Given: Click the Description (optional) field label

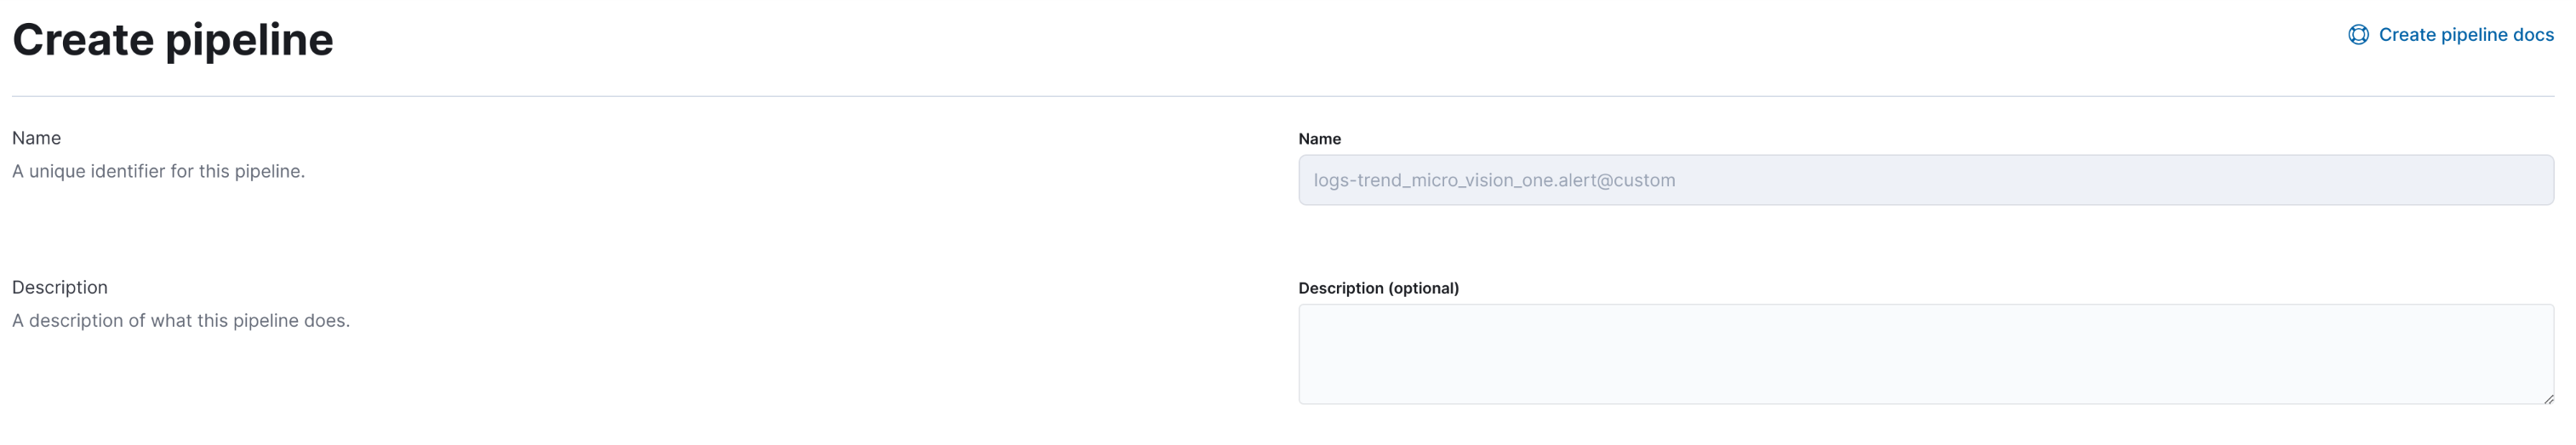Looking at the screenshot, I should point(1378,288).
